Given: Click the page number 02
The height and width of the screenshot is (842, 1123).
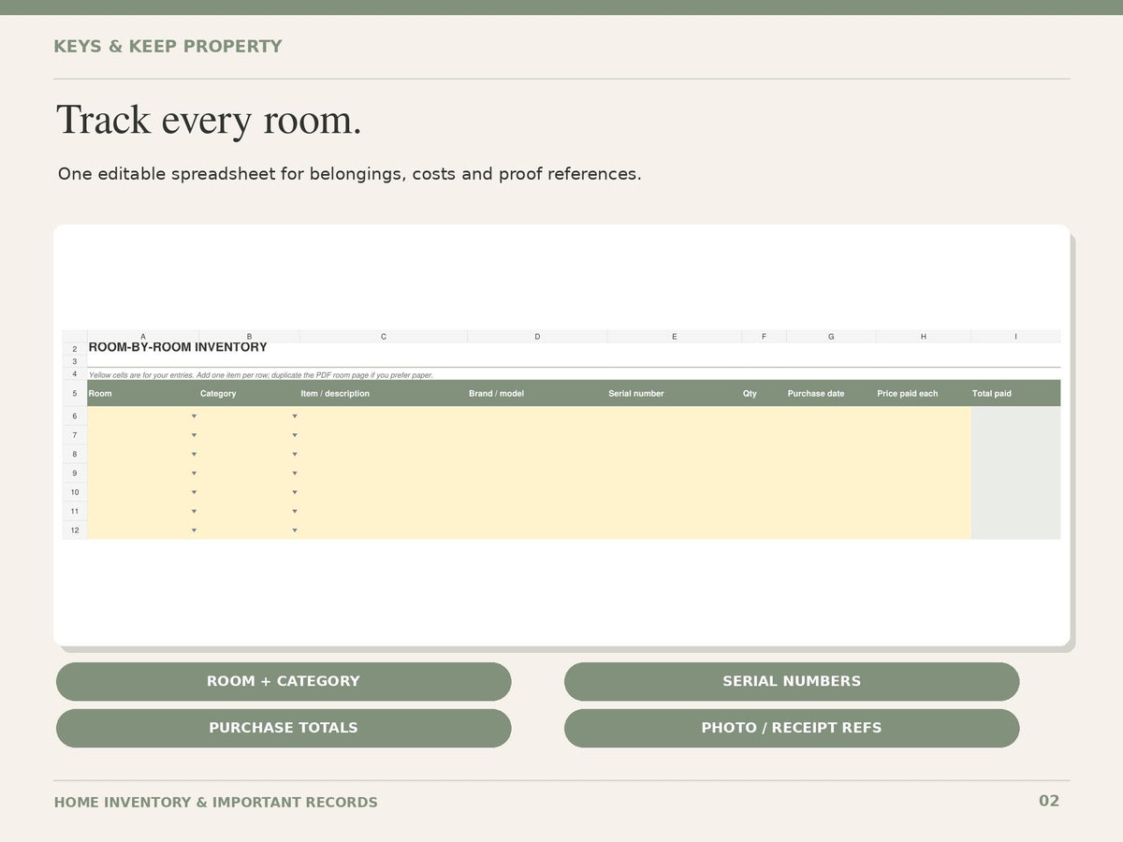Looking at the screenshot, I should click(x=1049, y=801).
